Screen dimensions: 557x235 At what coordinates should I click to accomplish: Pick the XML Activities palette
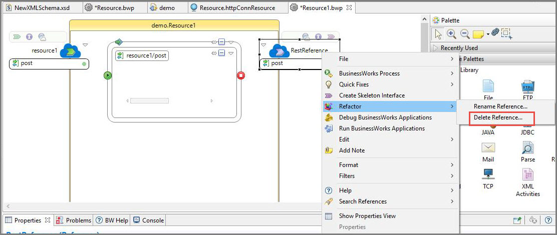click(x=528, y=182)
